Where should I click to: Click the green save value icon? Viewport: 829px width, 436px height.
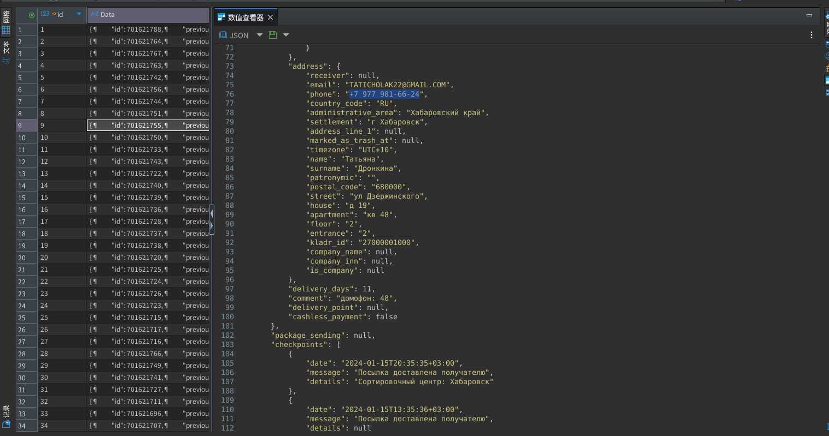[273, 35]
